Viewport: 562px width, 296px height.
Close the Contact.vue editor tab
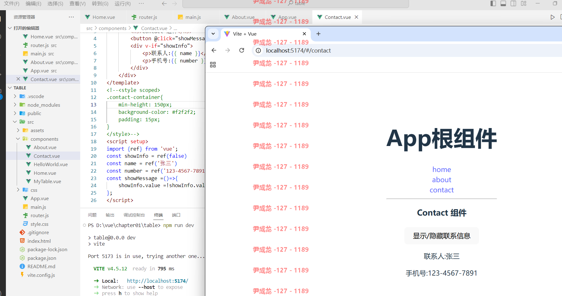point(356,17)
